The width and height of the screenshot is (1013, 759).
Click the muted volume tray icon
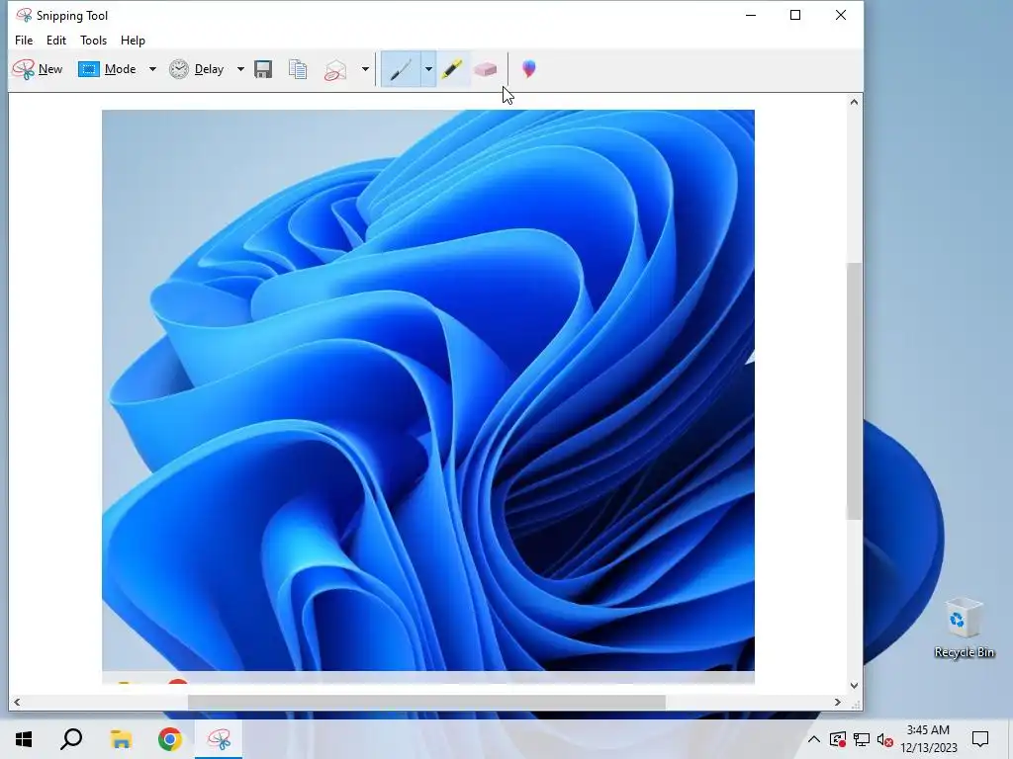tap(885, 739)
